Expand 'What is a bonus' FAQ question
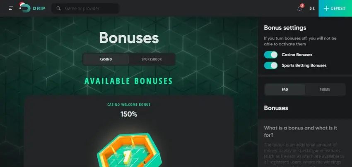 pos(301,131)
